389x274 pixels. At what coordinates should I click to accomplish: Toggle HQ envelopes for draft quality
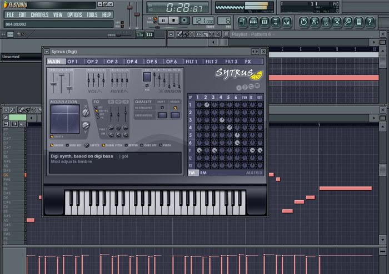tap(162, 108)
